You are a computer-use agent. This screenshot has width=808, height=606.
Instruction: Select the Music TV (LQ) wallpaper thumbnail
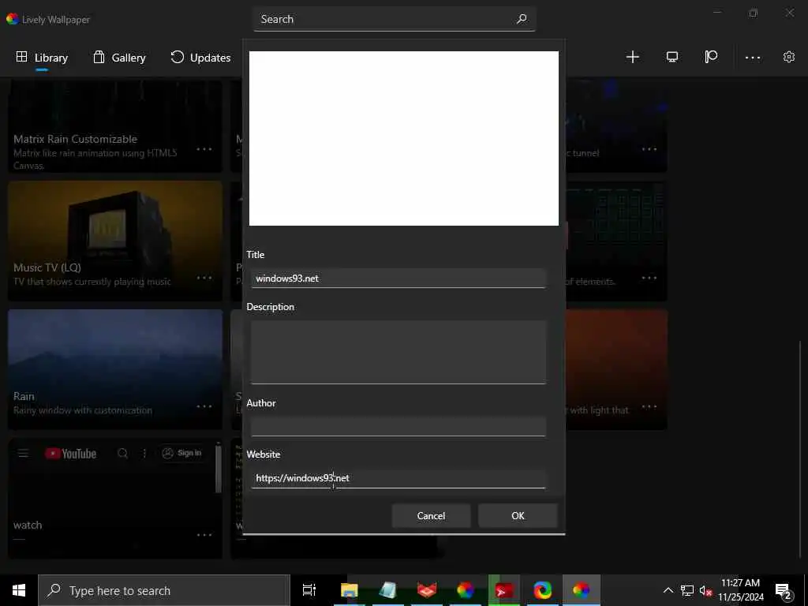tap(115, 241)
